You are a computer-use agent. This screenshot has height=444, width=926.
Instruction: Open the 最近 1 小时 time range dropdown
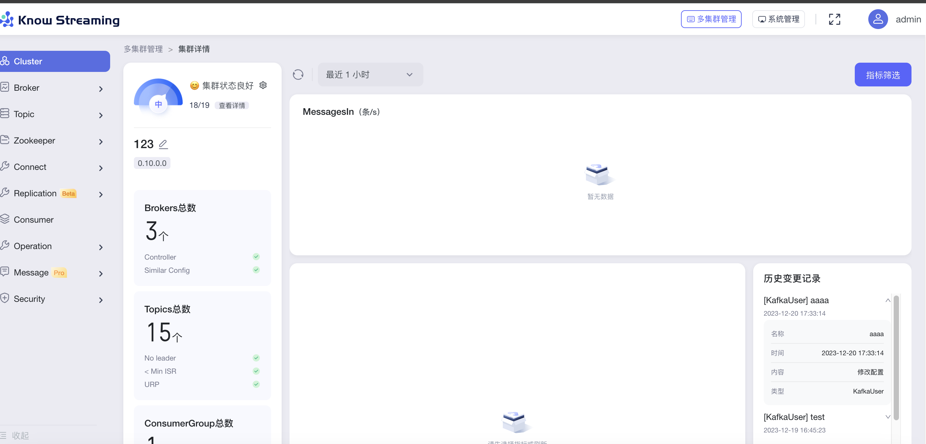point(370,75)
